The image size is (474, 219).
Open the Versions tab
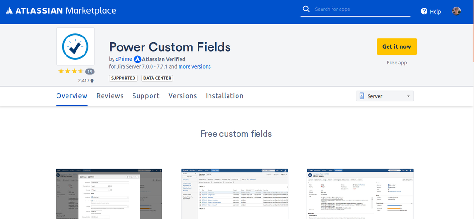tap(182, 96)
